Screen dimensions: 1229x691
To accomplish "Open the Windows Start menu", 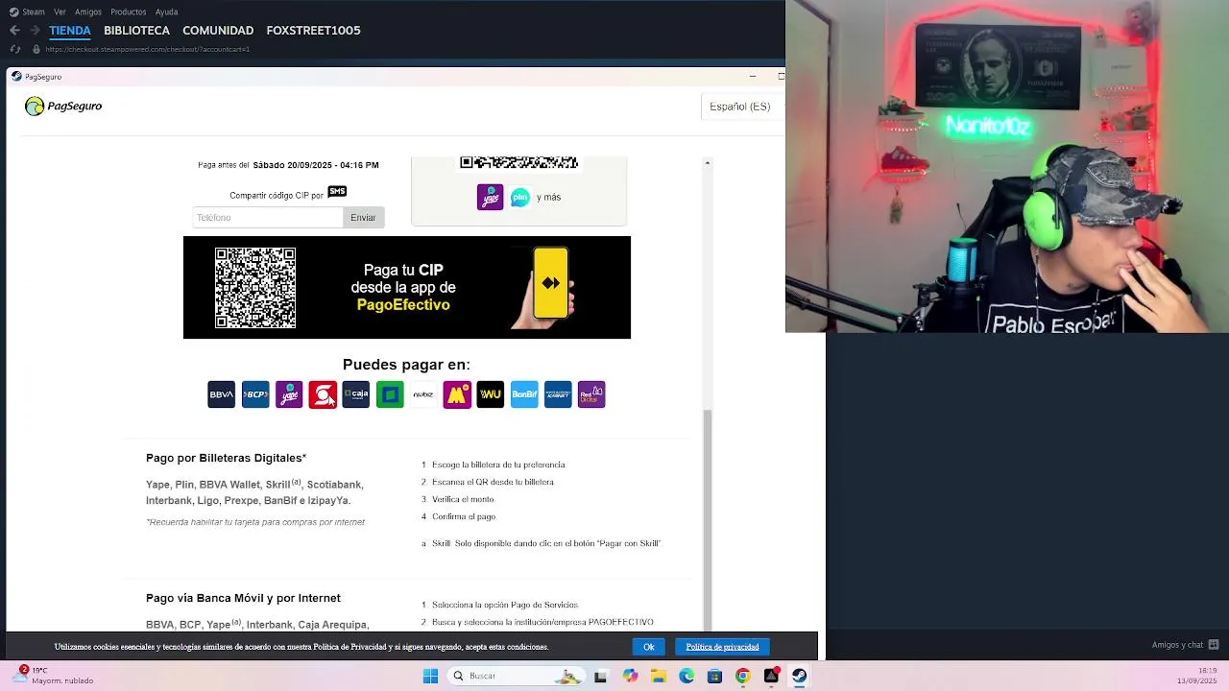I will [x=430, y=676].
